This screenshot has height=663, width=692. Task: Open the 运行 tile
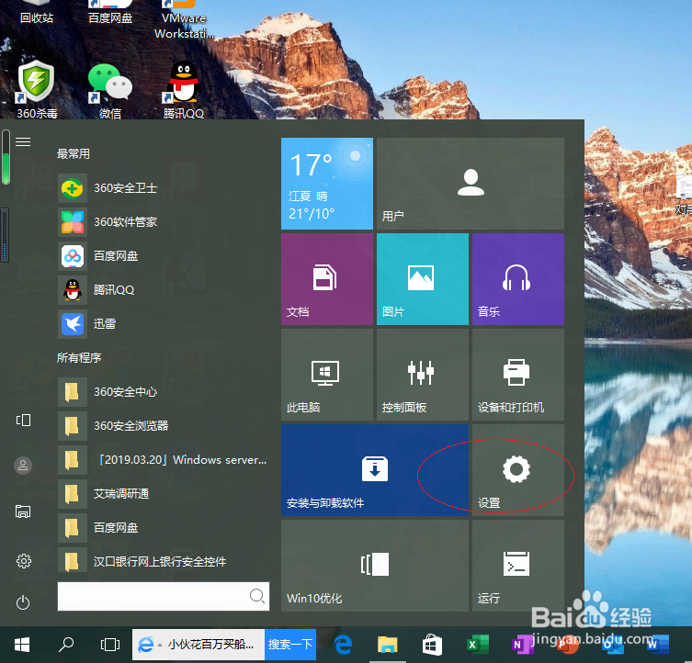click(x=518, y=566)
